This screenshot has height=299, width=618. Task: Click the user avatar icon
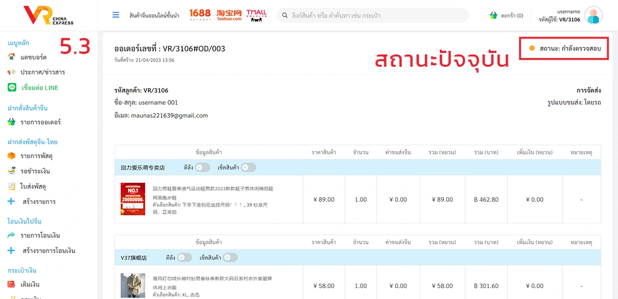coord(593,15)
